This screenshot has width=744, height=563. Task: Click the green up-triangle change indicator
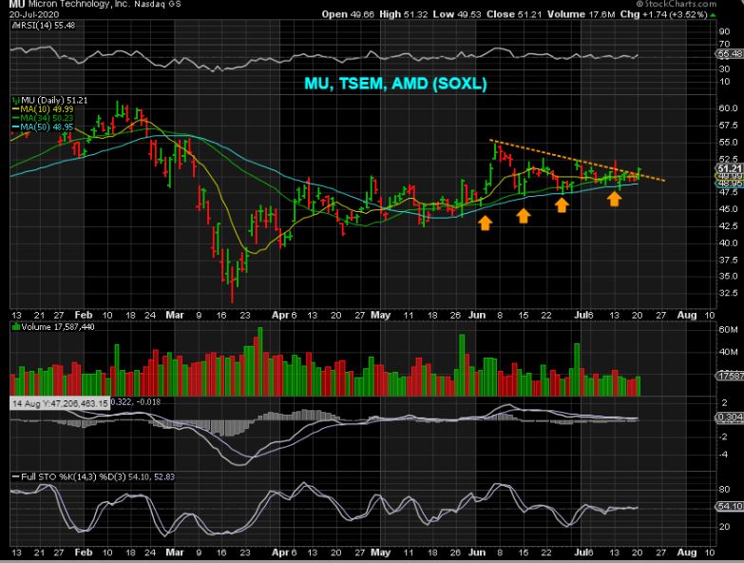click(x=713, y=15)
